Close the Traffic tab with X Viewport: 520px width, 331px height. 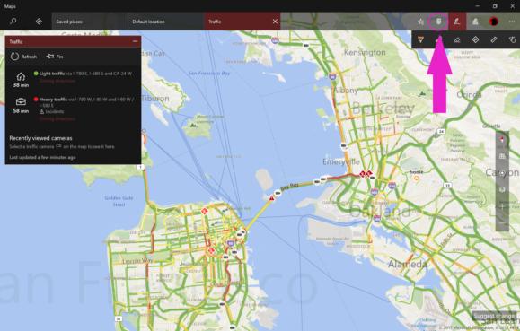275,22
